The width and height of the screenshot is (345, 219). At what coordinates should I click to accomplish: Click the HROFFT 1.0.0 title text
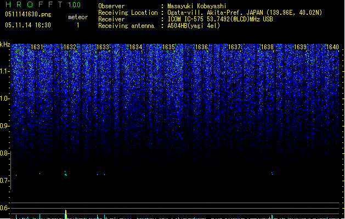pyautogui.click(x=43, y=4)
